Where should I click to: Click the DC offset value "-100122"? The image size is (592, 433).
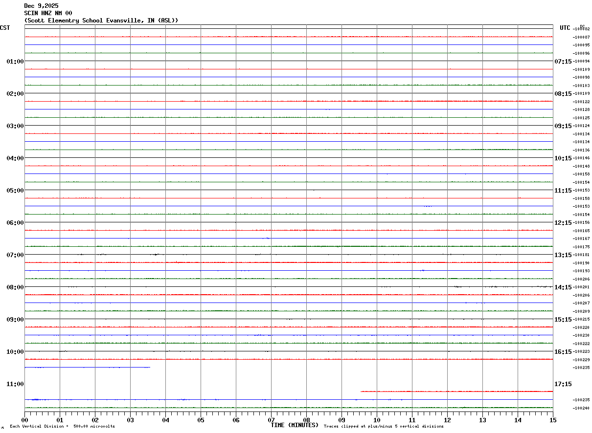(x=581, y=102)
